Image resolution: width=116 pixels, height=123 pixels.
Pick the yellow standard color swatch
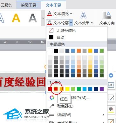coord(67,89)
